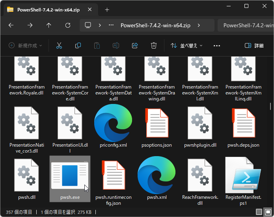Click the psoptions.json name label

(x=157, y=145)
